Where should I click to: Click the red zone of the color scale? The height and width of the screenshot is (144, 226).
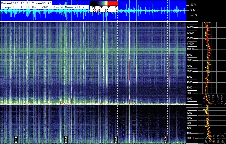coord(113,3)
